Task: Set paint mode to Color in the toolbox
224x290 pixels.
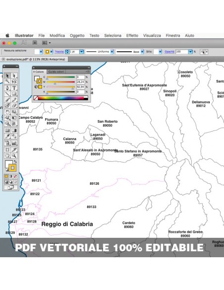Action: [6, 176]
